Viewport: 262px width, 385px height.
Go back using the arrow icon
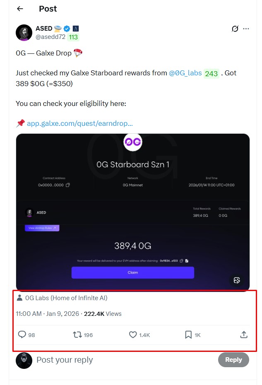click(x=20, y=9)
